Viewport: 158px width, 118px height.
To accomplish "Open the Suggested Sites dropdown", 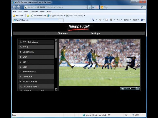I will point(56,16).
